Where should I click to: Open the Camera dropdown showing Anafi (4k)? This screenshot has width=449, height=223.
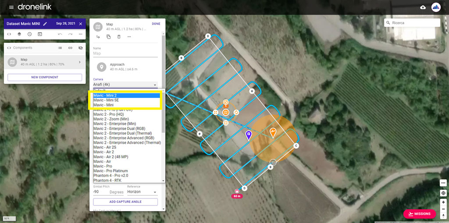125,85
